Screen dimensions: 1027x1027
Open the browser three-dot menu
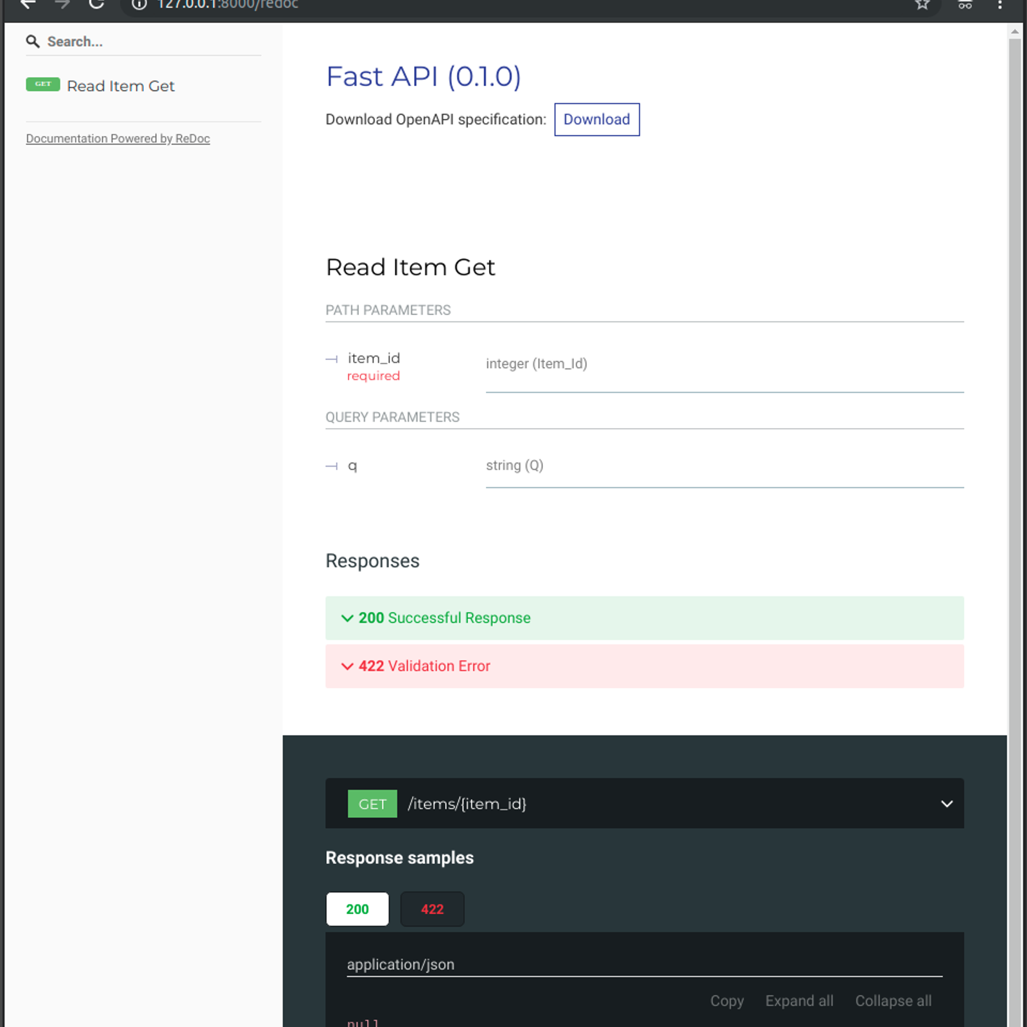pyautogui.click(x=999, y=5)
